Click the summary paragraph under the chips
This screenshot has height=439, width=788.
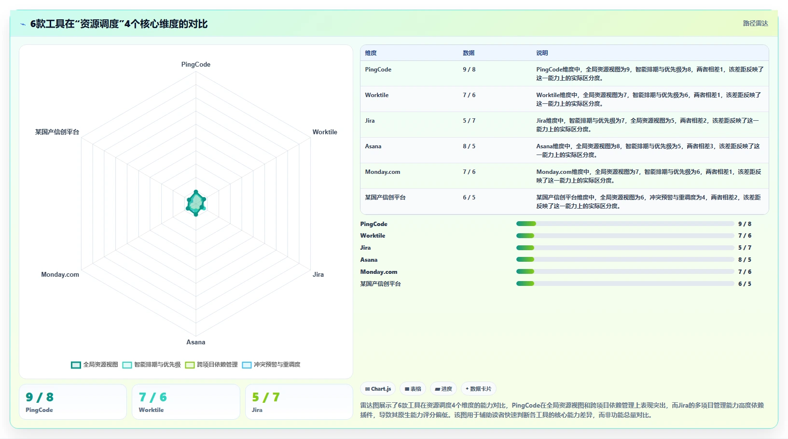[x=562, y=410]
